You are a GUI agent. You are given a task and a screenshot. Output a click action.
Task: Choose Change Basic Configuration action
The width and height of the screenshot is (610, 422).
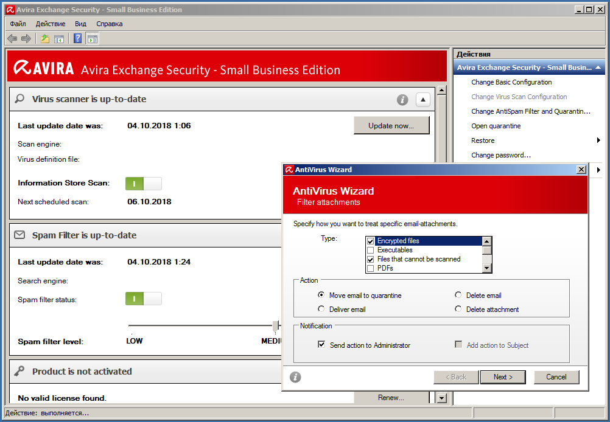511,82
